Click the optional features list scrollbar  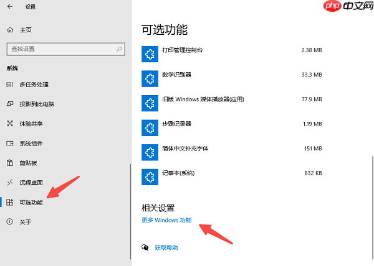point(373,208)
